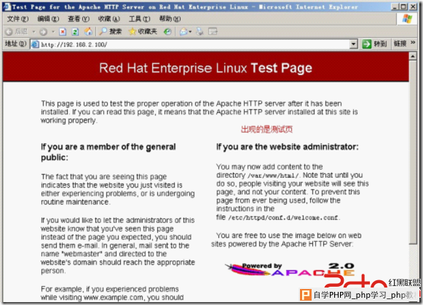The height and width of the screenshot is (305, 423).
Task: Click the website administrator heading
Action: tap(288, 147)
